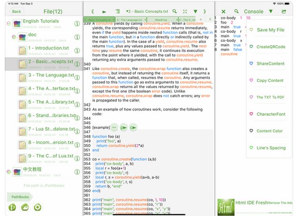Collapse the English Tutorials folder
The height and width of the screenshot is (216, 298).
pos(9,23)
